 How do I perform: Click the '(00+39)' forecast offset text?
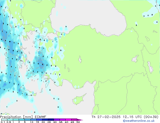click(151, 117)
